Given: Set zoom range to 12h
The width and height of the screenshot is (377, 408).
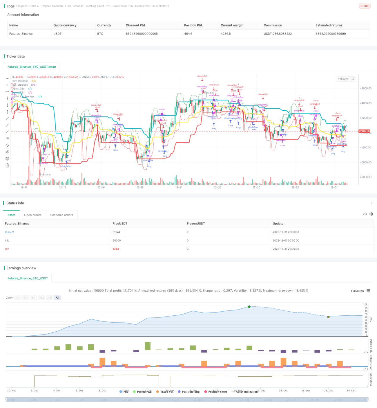Looking at the screenshot, I should point(41,298).
